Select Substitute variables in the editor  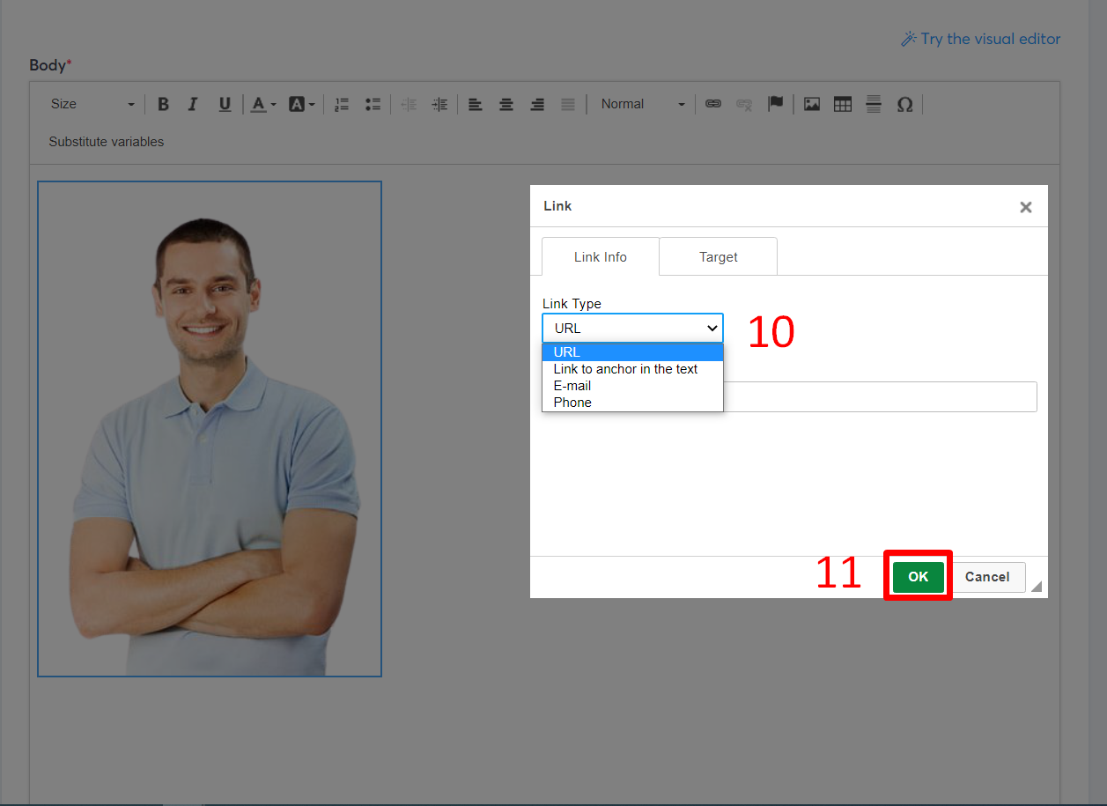106,142
